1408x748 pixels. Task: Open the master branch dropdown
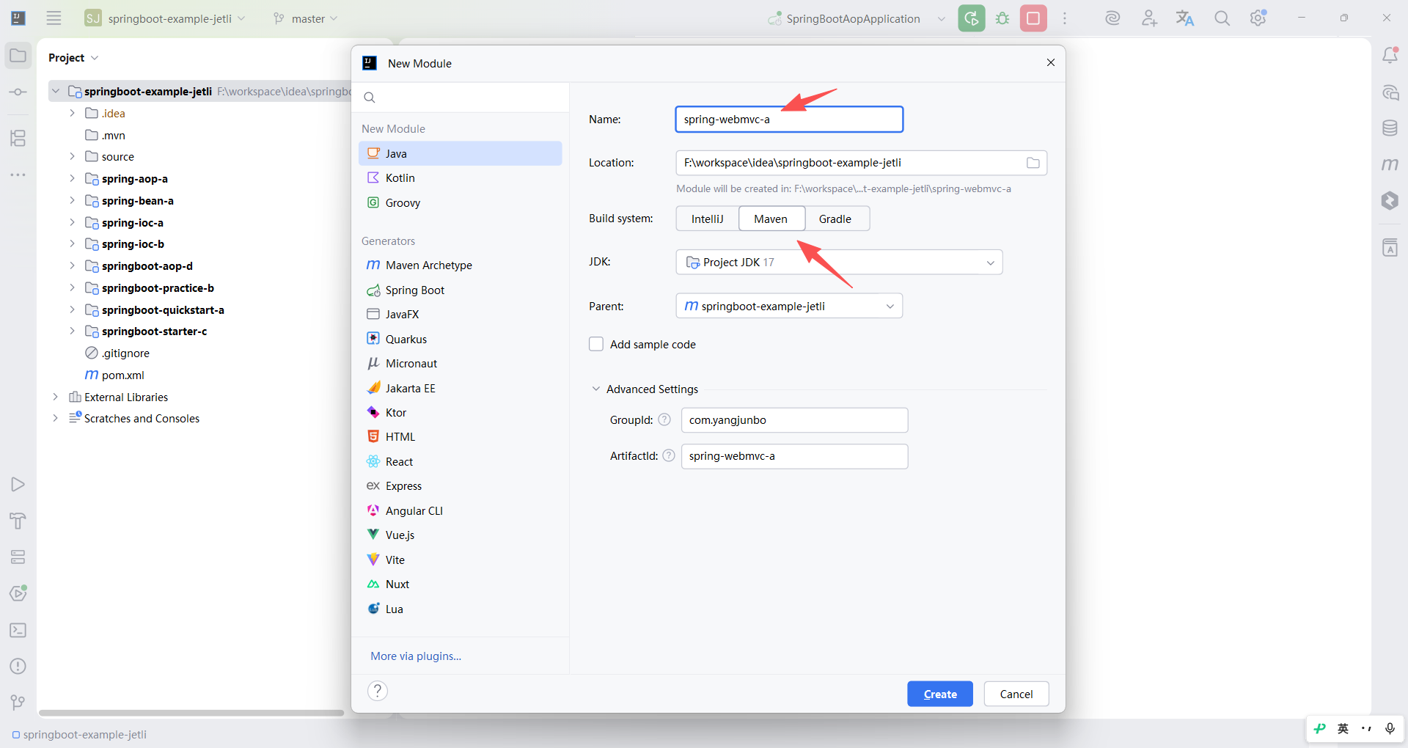point(305,18)
